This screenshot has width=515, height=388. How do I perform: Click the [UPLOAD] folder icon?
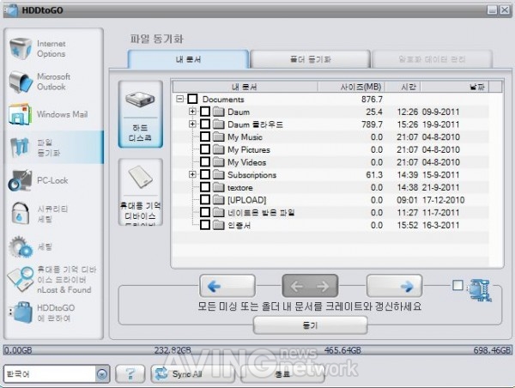click(218, 200)
